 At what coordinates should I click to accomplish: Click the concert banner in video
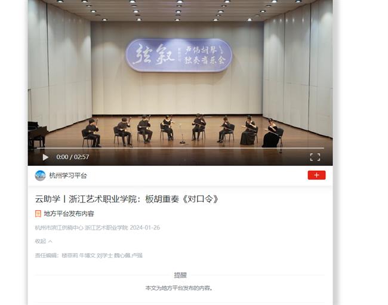click(x=178, y=55)
